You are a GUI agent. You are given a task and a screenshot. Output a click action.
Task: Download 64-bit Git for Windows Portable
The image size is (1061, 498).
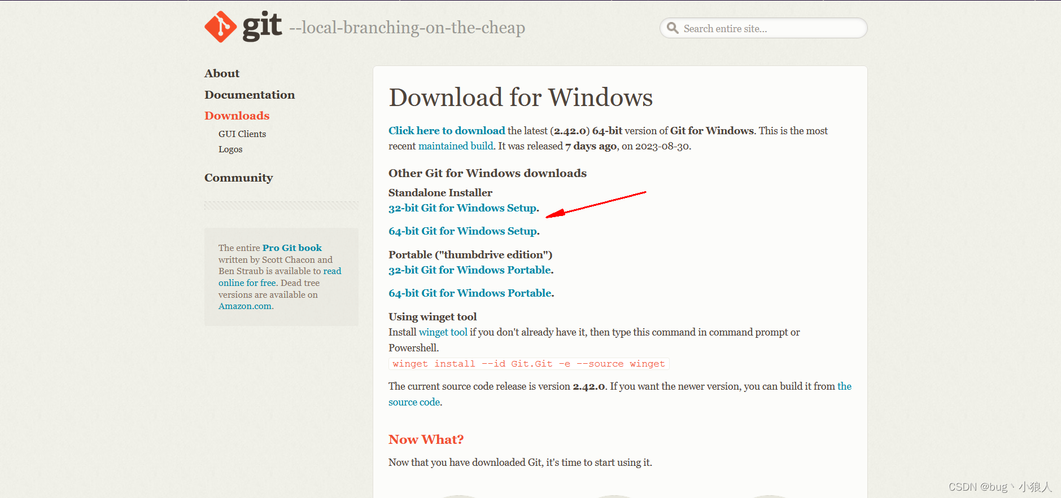(x=470, y=293)
